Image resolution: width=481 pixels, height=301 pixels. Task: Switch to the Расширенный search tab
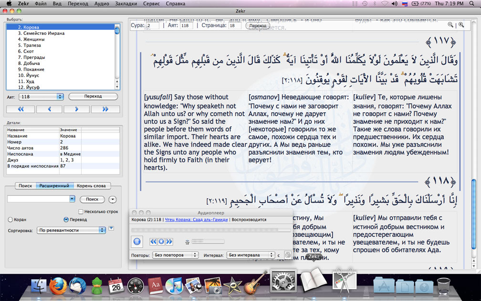click(54, 185)
